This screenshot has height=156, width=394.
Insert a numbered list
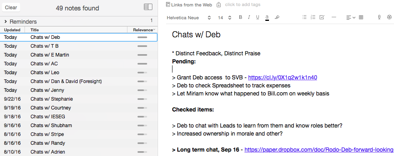tap(313, 17)
